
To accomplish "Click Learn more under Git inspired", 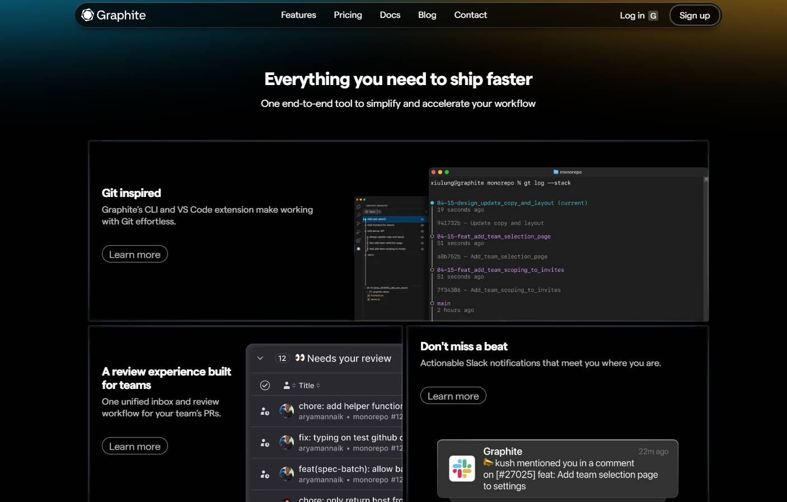I will (134, 254).
